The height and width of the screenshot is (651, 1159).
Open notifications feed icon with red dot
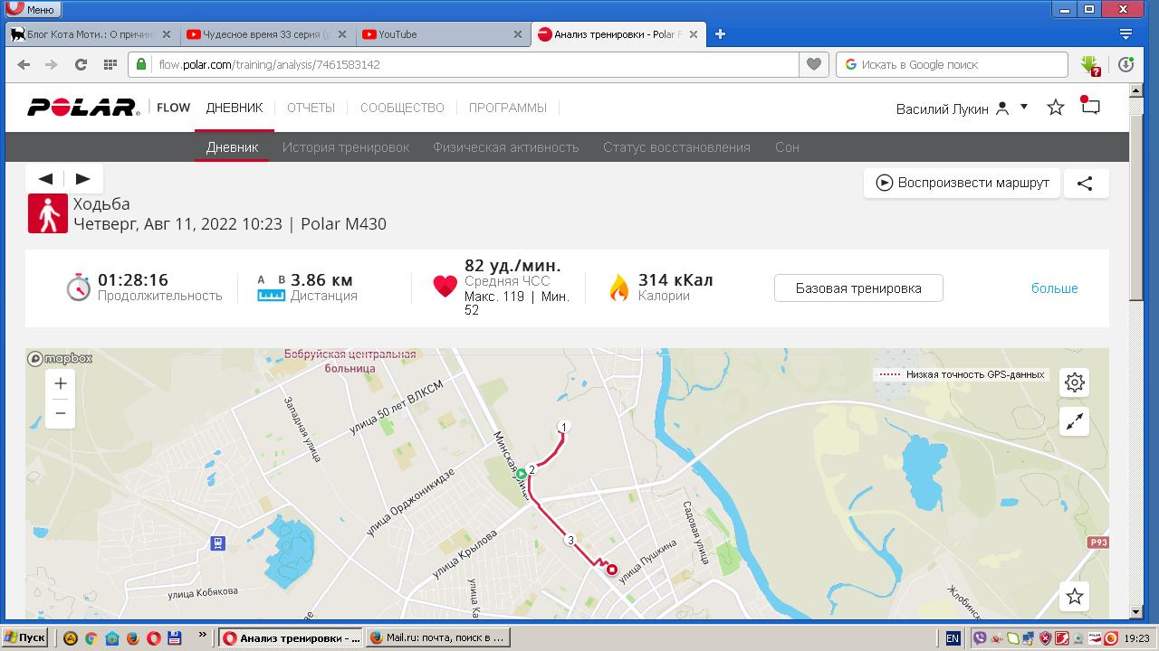(x=1090, y=106)
